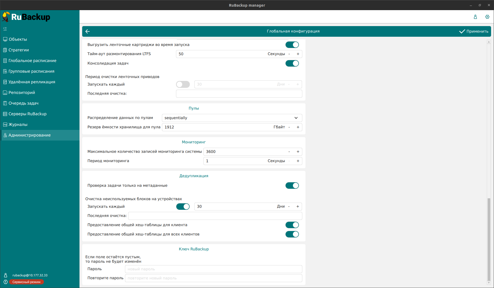The height and width of the screenshot is (288, 494).
Task: Open Очередь задач in sidebar
Action: (23, 103)
